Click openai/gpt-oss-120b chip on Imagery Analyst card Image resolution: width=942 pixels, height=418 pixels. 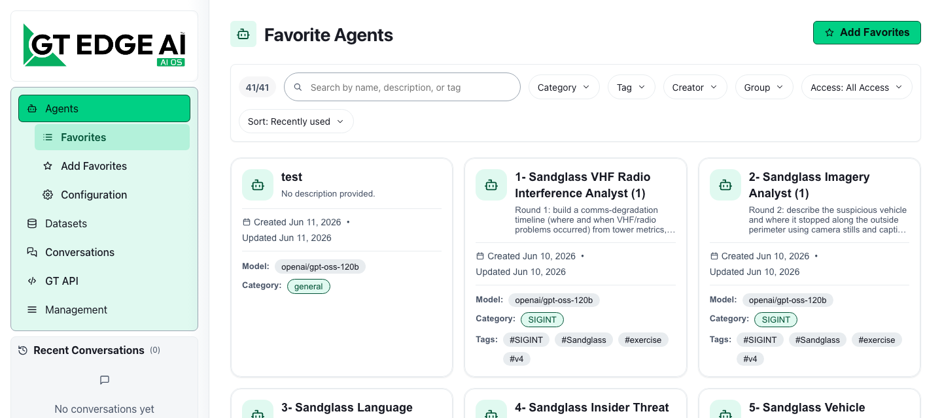(788, 300)
